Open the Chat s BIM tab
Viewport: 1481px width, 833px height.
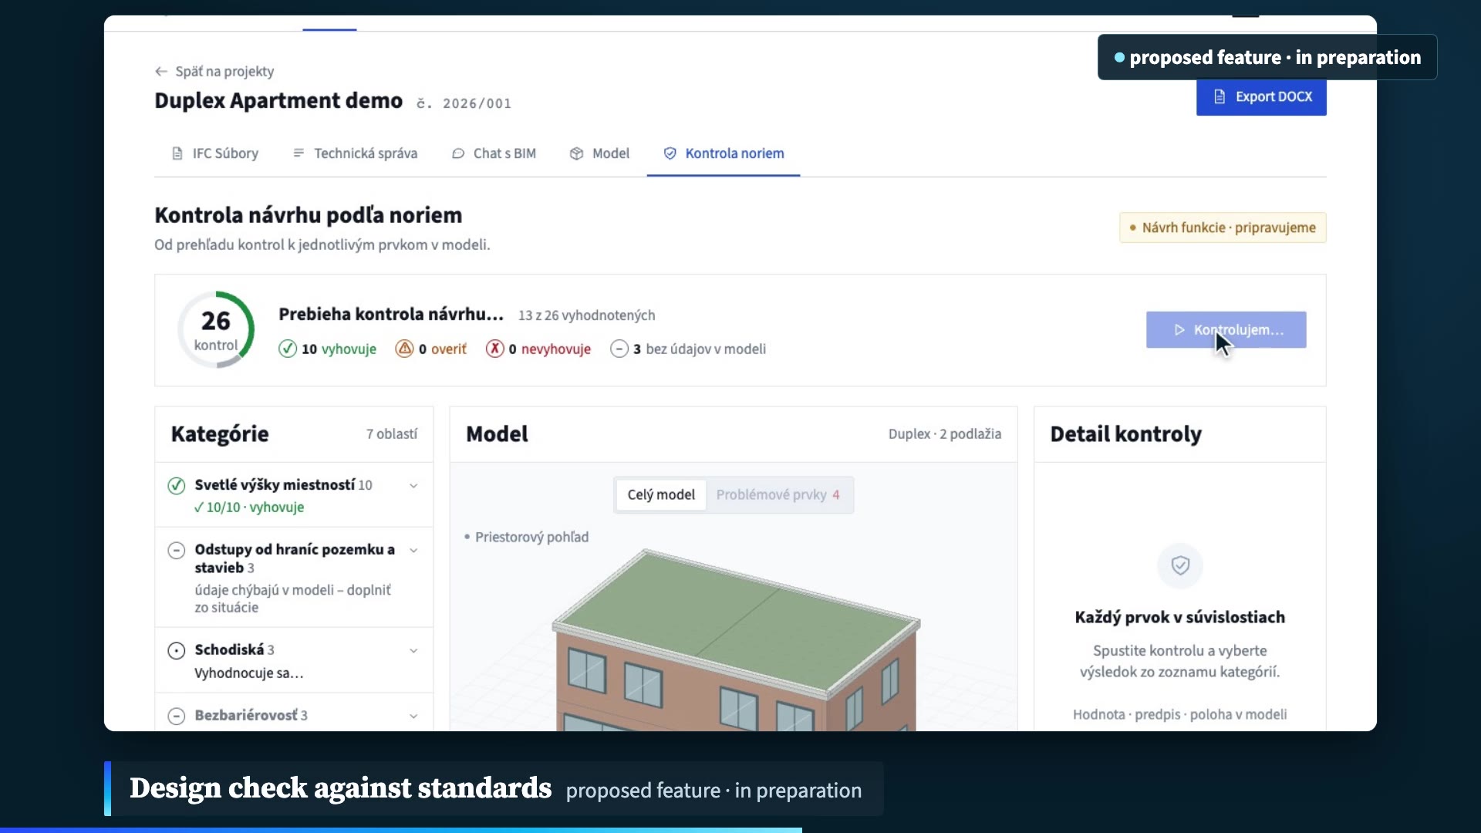[x=494, y=153]
